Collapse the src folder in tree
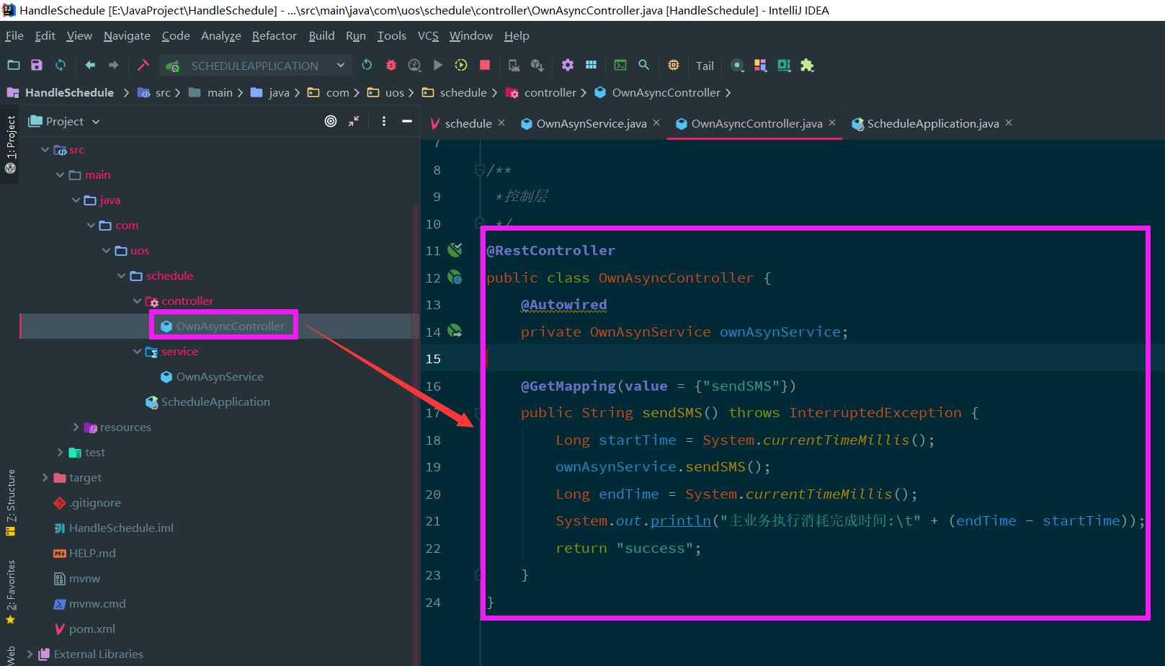Viewport: 1165px width, 666px height. tap(45, 150)
